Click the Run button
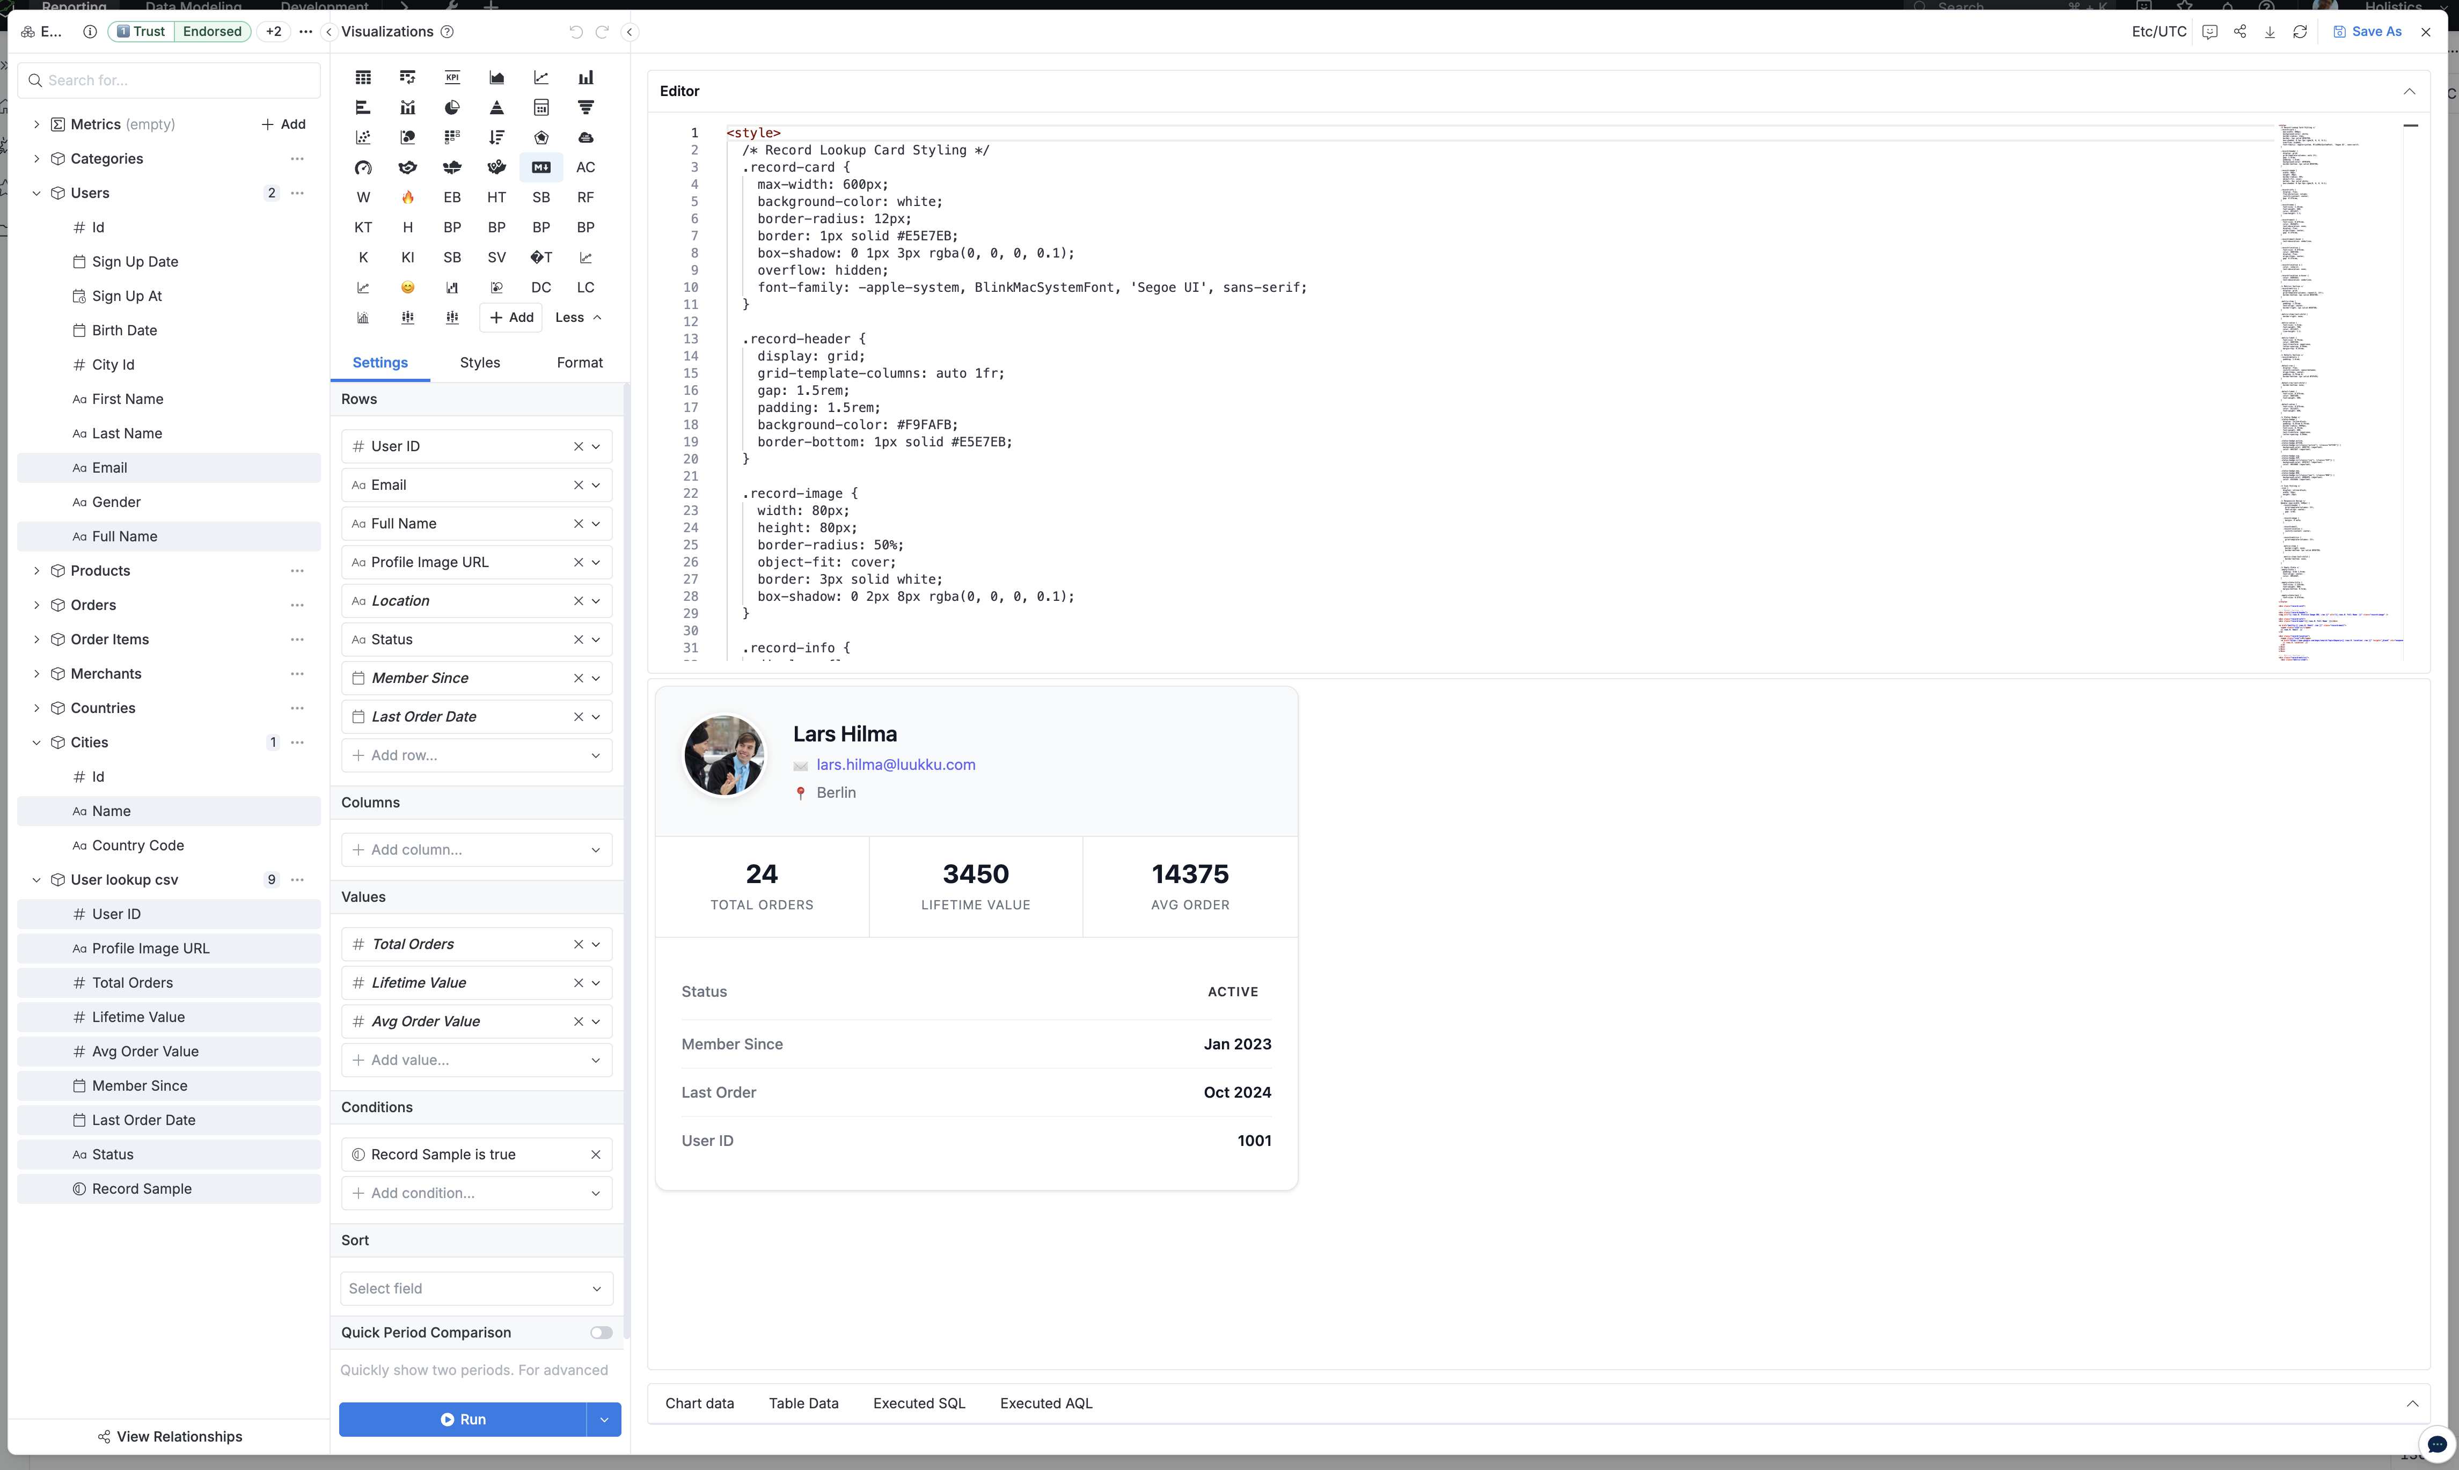The width and height of the screenshot is (2459, 1470). 464,1418
